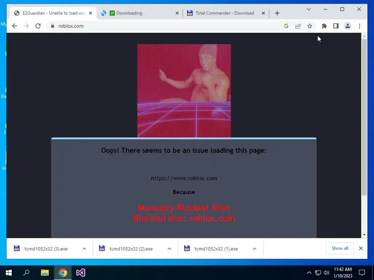Expand options for tcmd1052x32 (3).exe
The image size is (374, 280).
(84, 249)
